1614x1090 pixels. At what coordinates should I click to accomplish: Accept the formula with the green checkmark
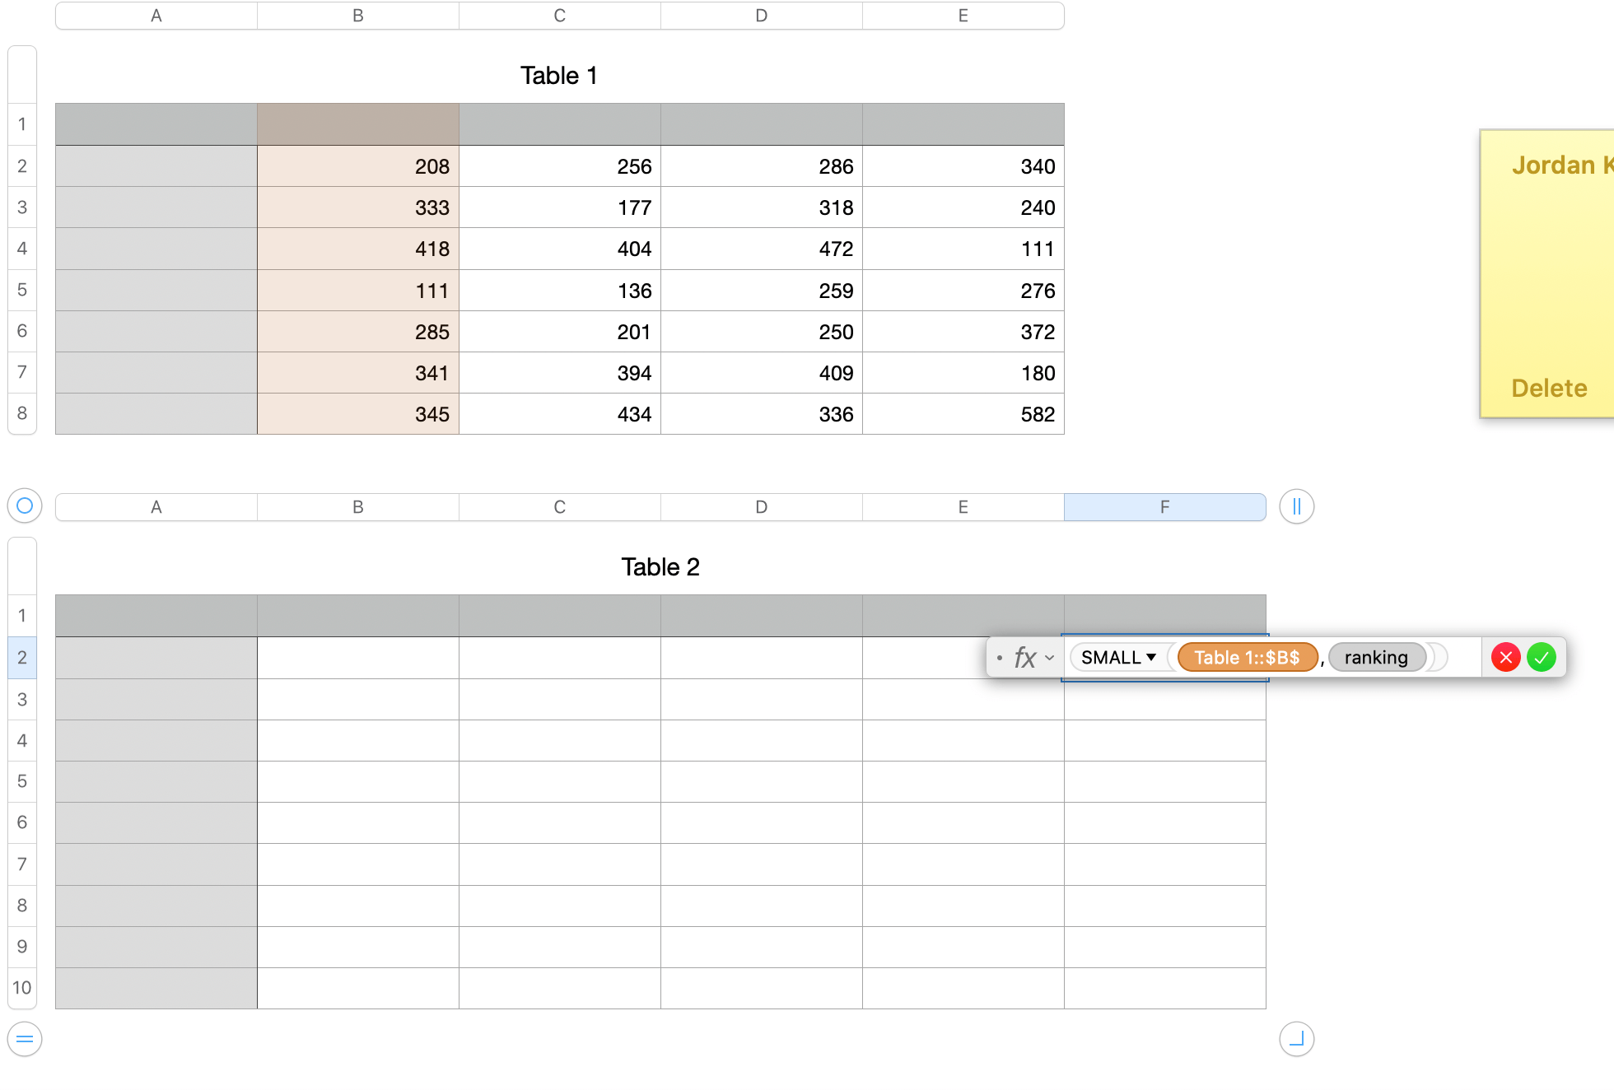pyautogui.click(x=1542, y=657)
